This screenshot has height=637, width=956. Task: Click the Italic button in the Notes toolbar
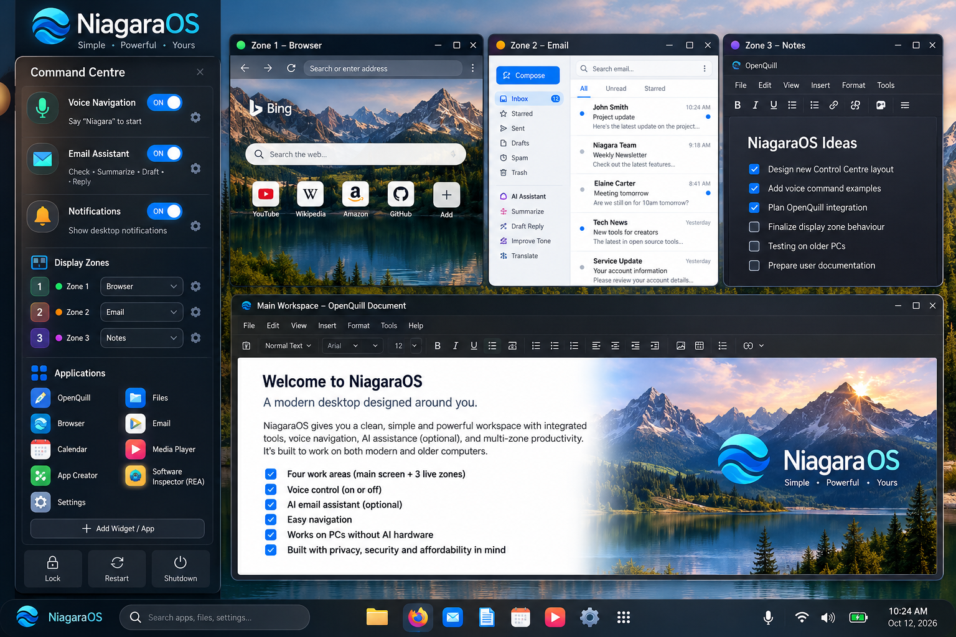755,105
